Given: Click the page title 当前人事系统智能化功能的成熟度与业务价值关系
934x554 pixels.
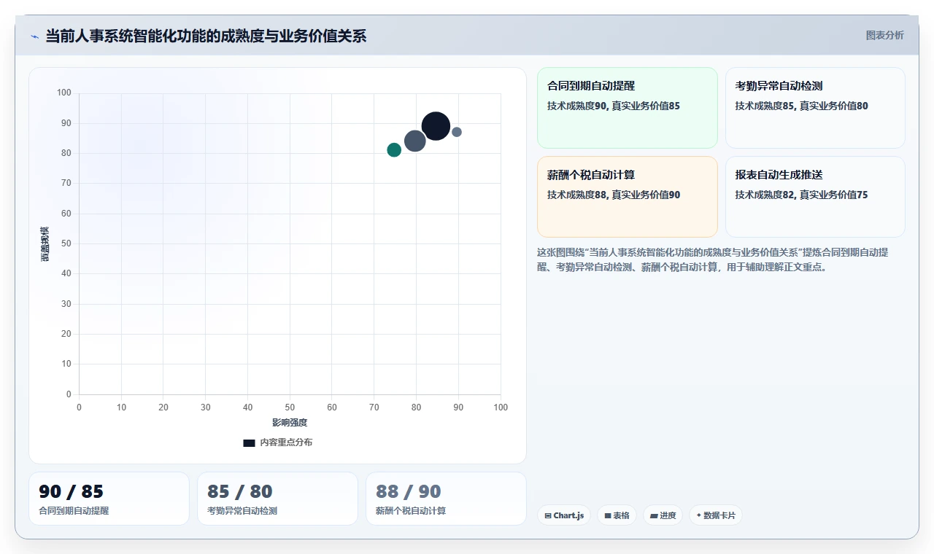Looking at the screenshot, I should pyautogui.click(x=206, y=36).
